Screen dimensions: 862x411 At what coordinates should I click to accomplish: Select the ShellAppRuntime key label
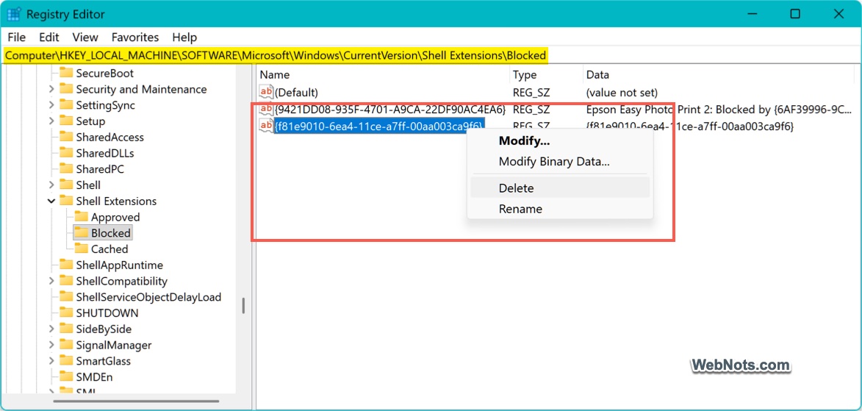(x=119, y=265)
